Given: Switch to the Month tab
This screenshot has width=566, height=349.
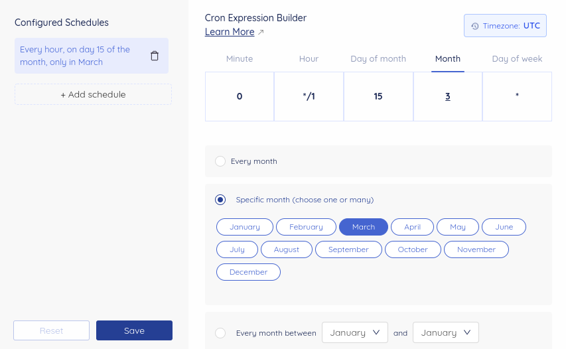Looking at the screenshot, I should [448, 59].
